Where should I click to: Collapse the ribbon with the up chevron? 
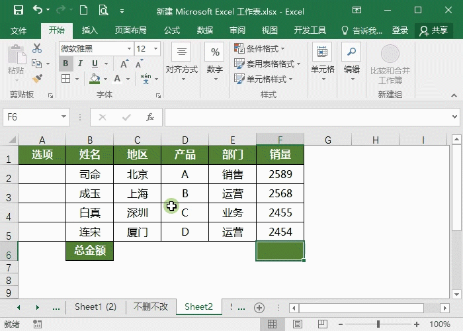(454, 95)
